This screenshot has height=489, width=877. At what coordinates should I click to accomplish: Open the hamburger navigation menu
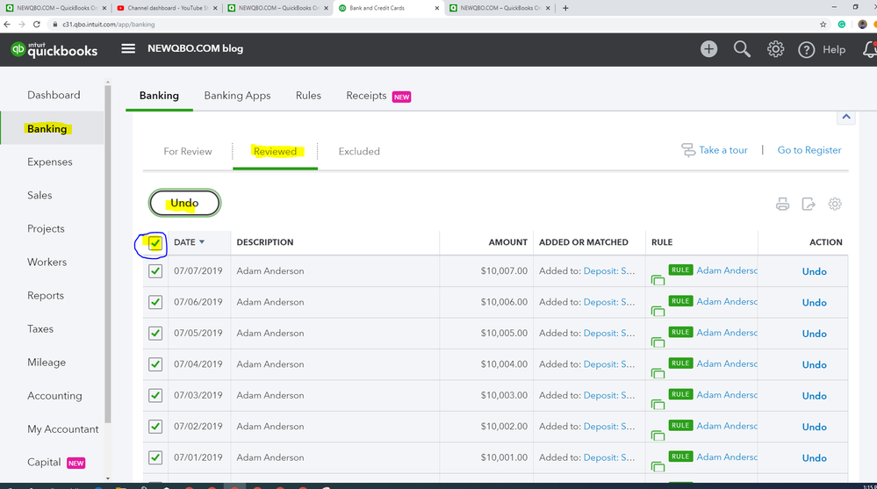point(128,48)
